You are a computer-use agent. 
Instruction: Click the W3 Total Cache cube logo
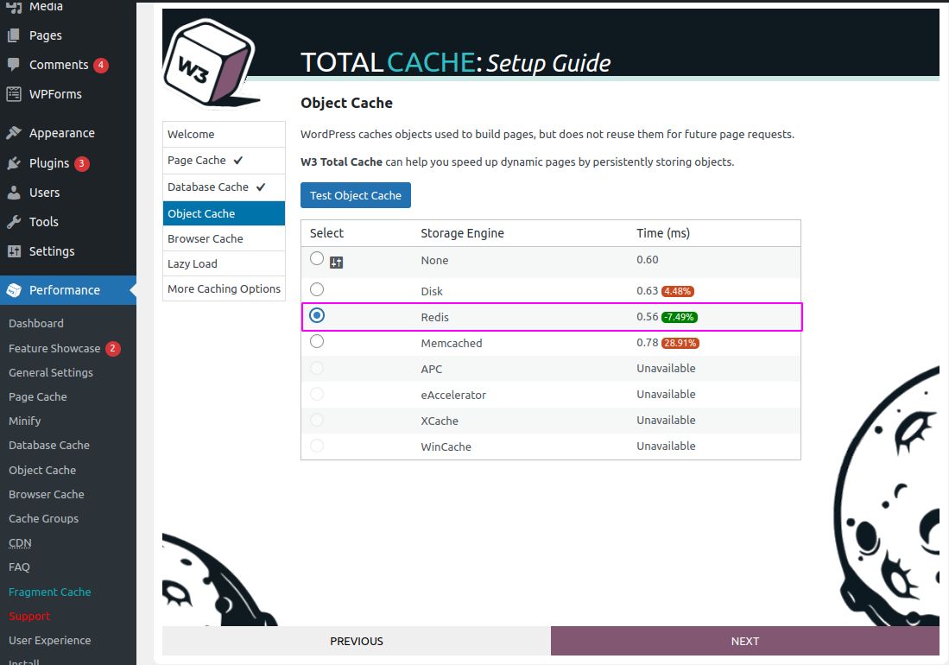pyautogui.click(x=210, y=62)
